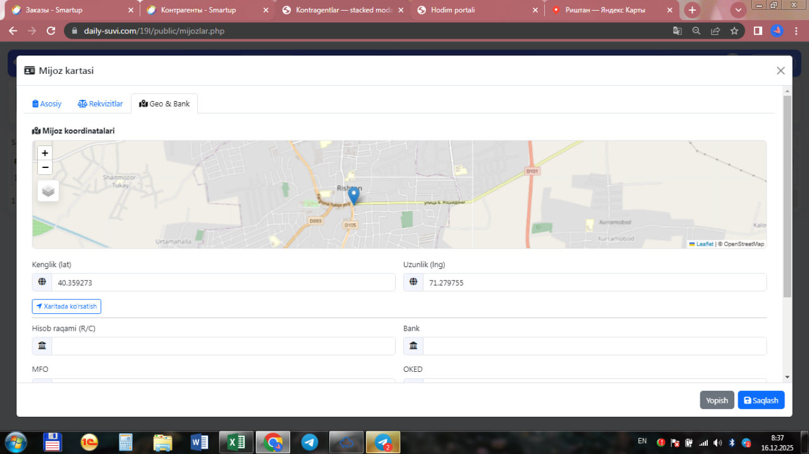The width and height of the screenshot is (809, 454).
Task: Click the blue location marker pin
Action: (354, 195)
